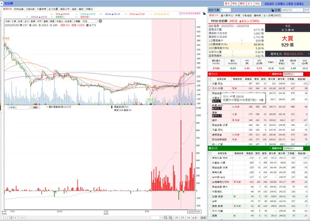
Task: Check the 群益金鼎-古亭 broker checkbox
Action: pos(209,125)
